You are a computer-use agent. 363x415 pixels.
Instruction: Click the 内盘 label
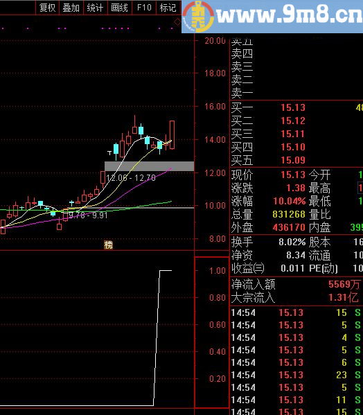320,227
